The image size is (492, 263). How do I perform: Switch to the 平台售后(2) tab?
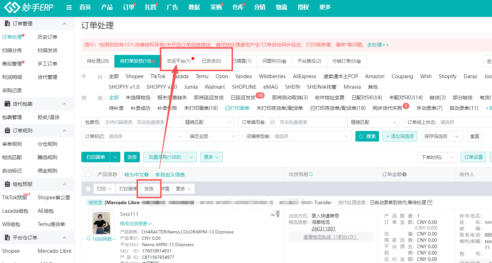[x=309, y=61]
